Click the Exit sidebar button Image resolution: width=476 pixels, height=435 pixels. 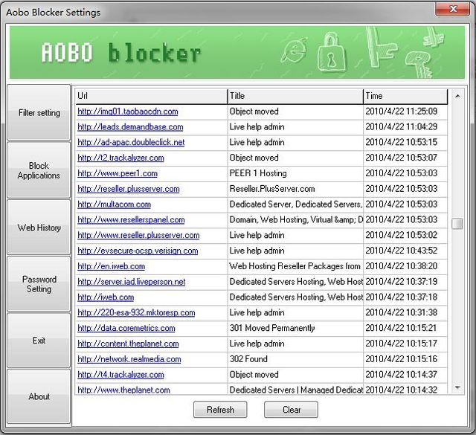39,341
